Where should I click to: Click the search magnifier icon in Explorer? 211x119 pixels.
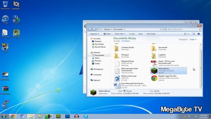tap(200, 29)
